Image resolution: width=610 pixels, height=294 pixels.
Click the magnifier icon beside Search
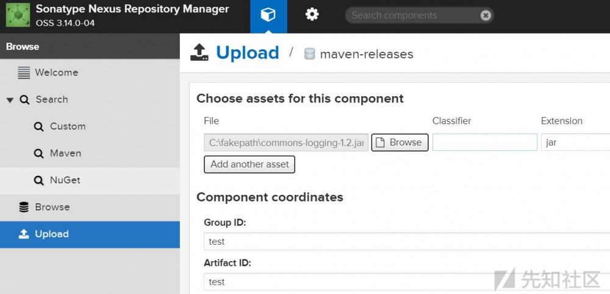point(24,100)
